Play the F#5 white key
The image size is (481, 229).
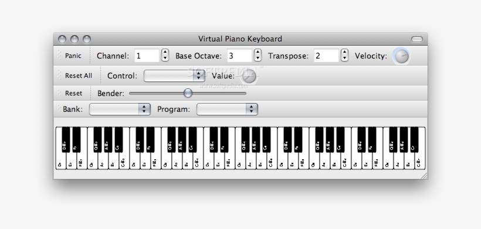point(304,161)
